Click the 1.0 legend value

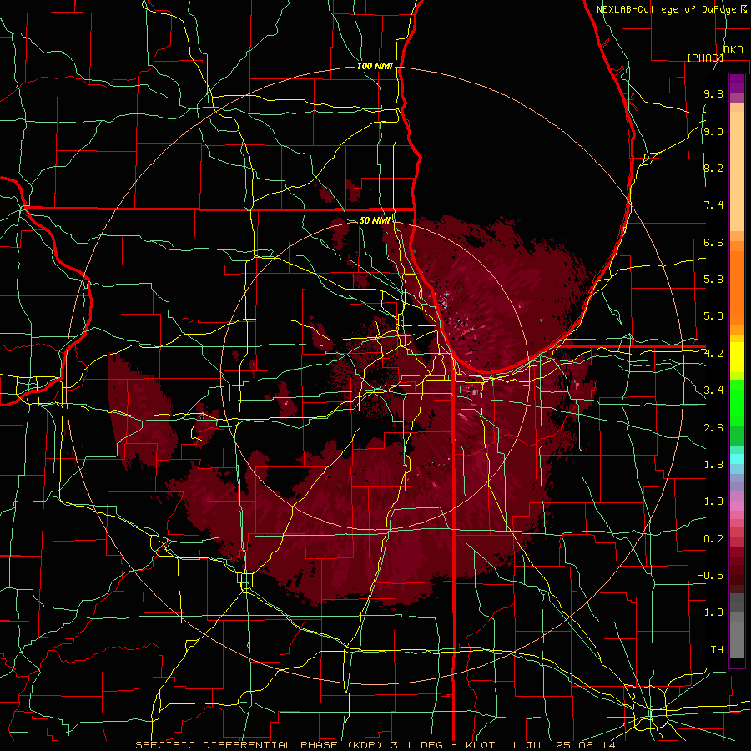coord(713,501)
